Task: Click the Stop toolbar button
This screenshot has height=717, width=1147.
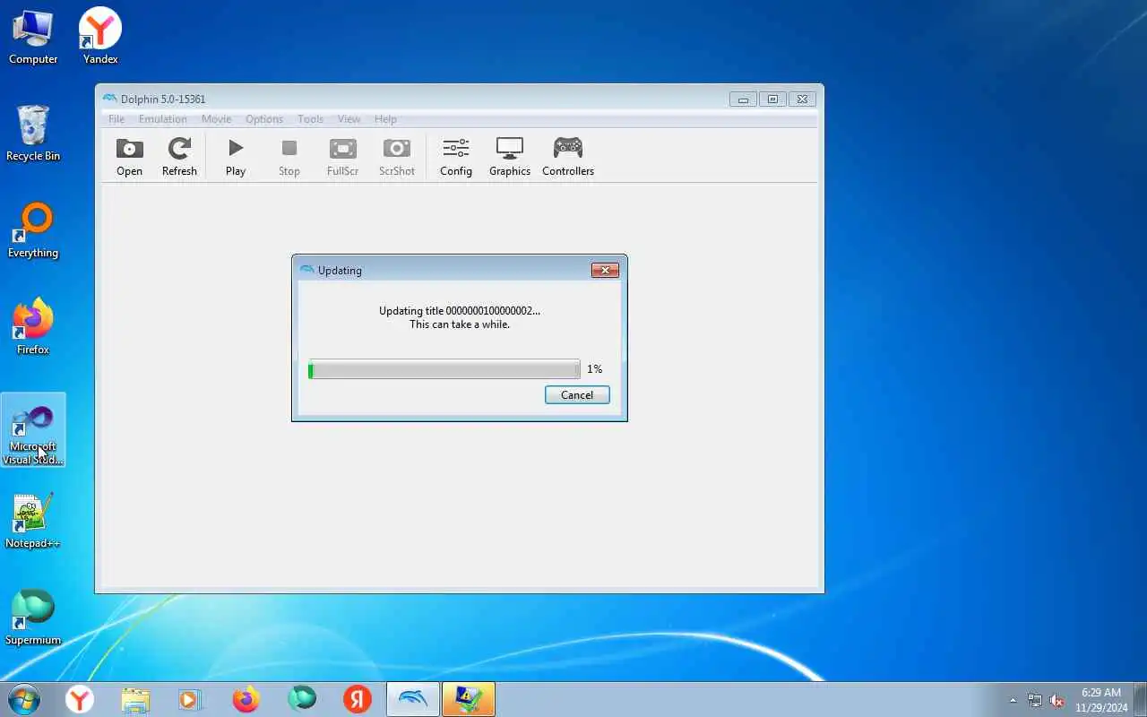Action: tap(289, 157)
